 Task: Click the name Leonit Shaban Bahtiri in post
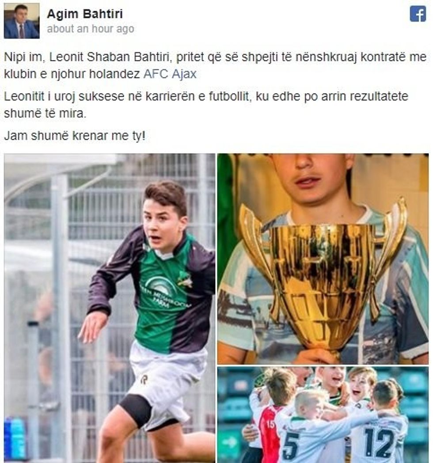[110, 57]
